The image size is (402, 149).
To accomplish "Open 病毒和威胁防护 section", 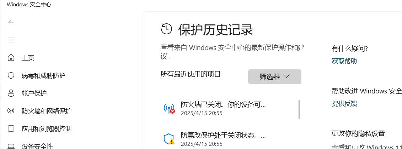I will point(43,75).
